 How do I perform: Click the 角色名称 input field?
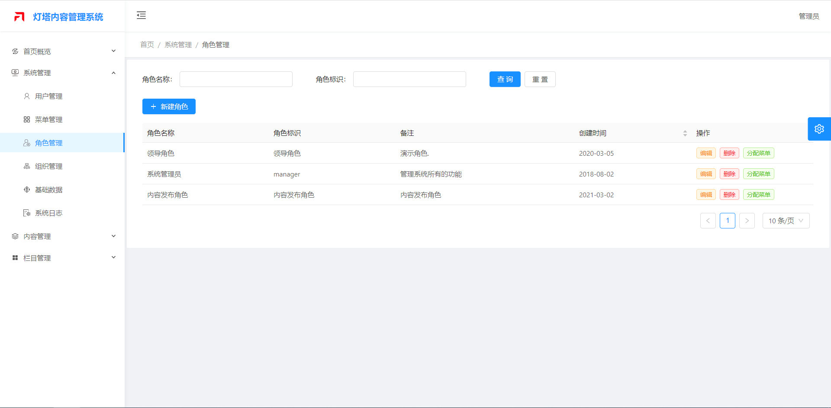point(236,79)
